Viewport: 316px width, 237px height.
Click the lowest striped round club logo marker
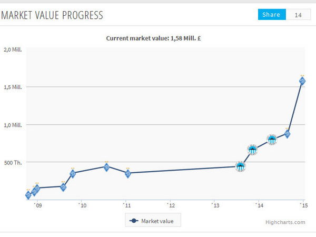(x=240, y=166)
